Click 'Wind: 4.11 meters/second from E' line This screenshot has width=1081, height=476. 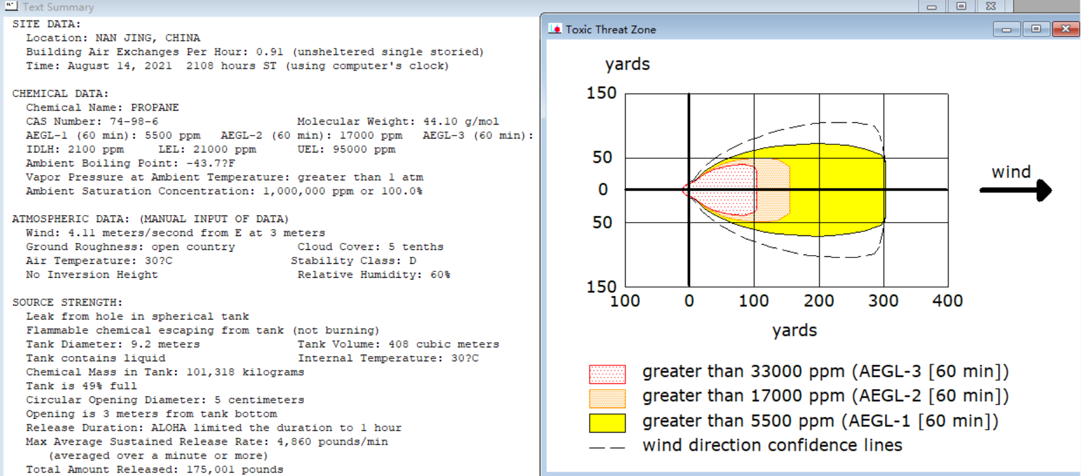[175, 232]
